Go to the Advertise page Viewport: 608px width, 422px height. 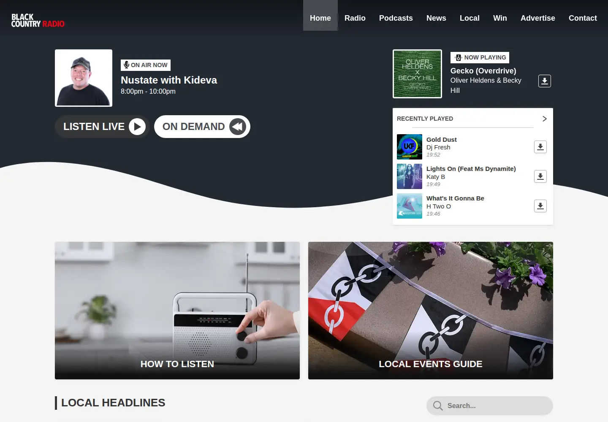(538, 18)
